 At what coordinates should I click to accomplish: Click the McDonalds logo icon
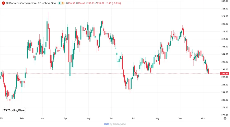[3, 3]
